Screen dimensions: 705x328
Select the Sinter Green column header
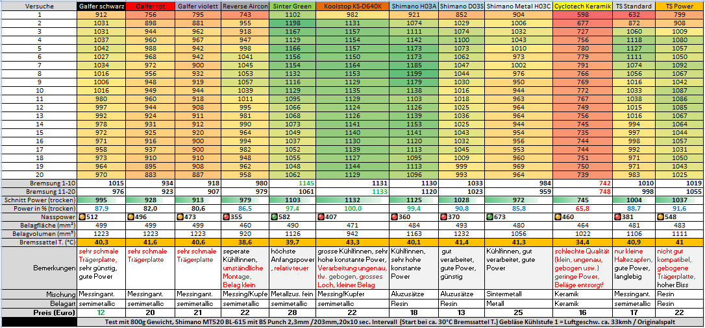point(291,6)
